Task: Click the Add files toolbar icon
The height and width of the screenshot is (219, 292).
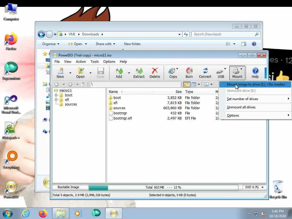Action: [119, 73]
